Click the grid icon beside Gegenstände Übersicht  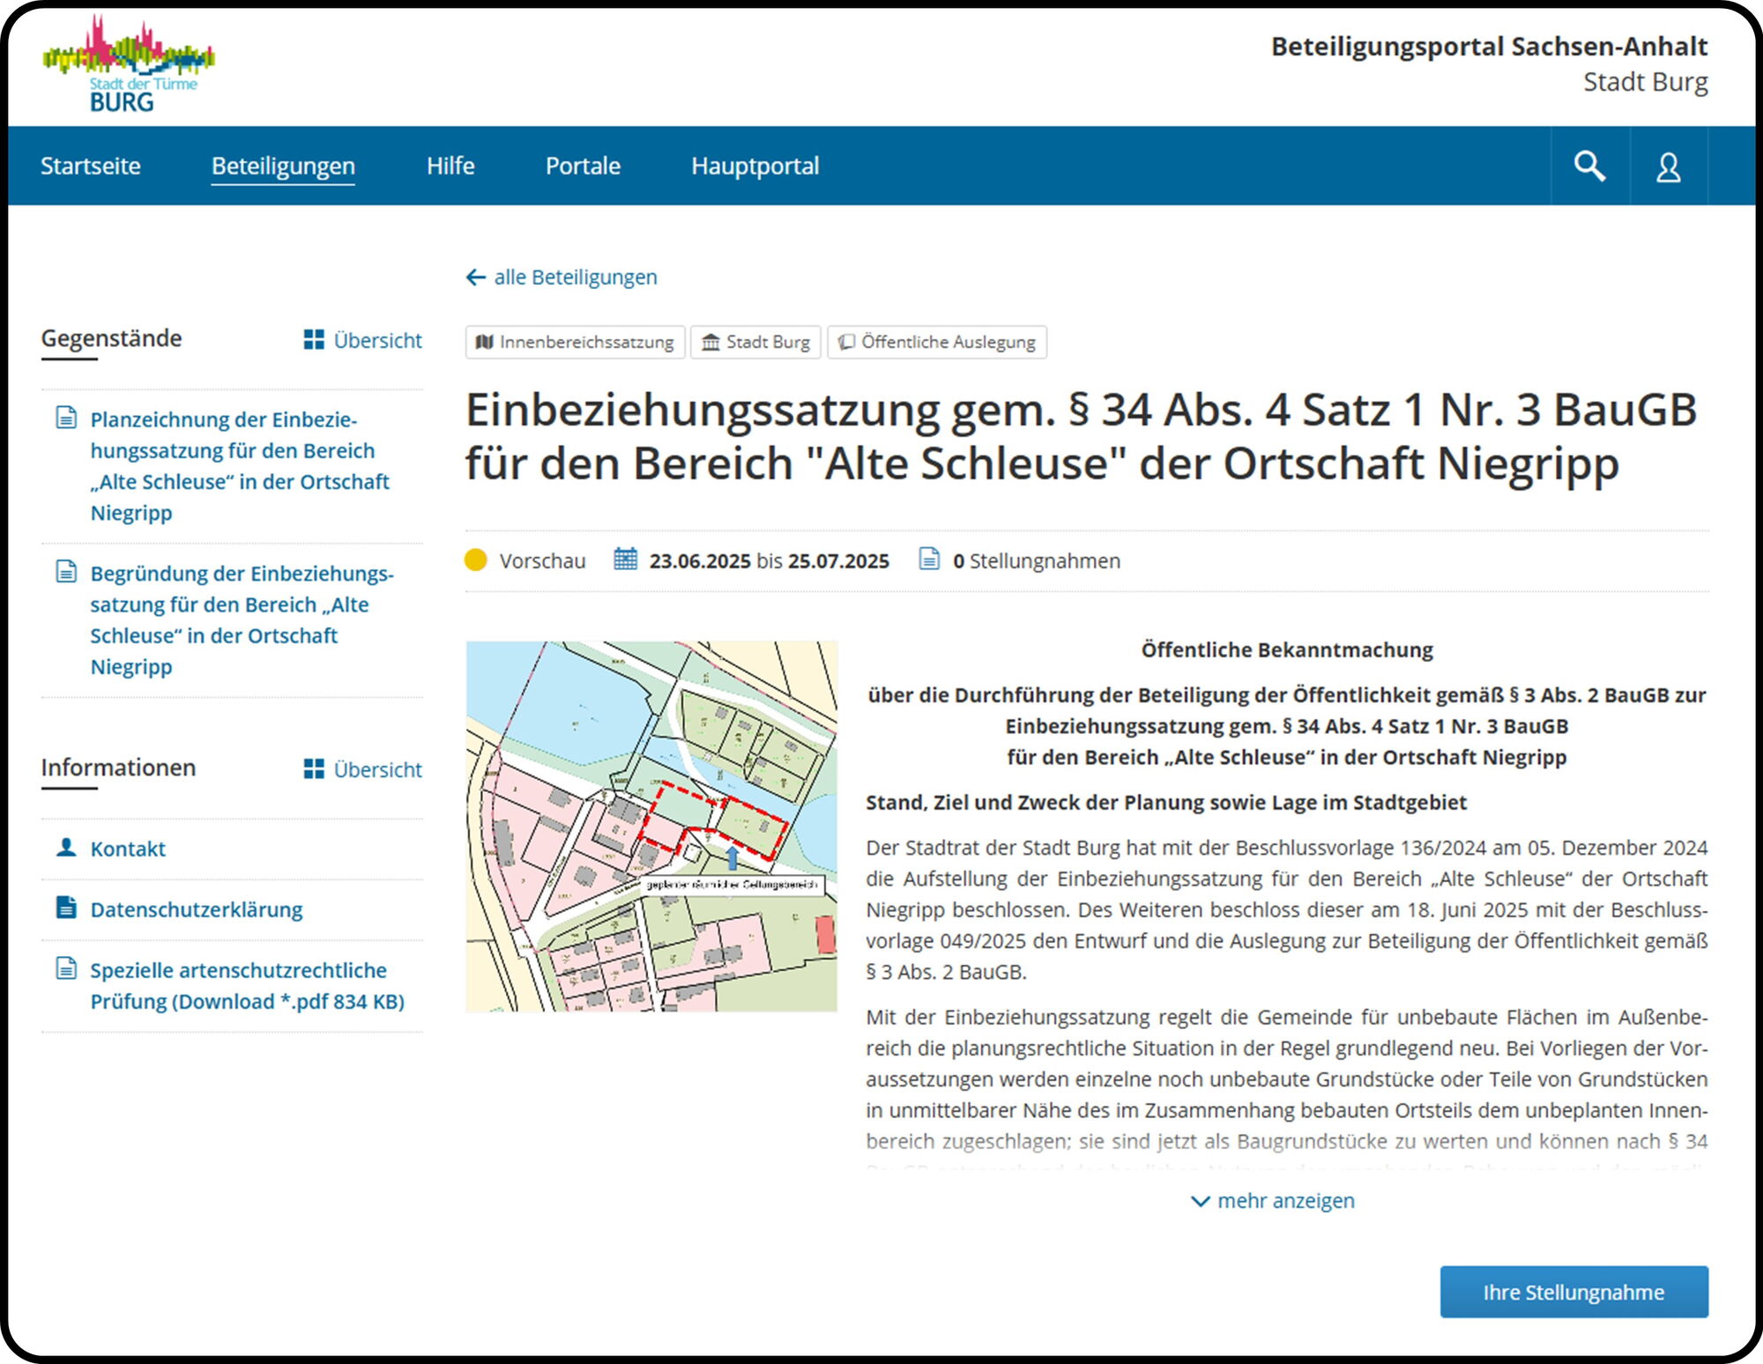[314, 340]
